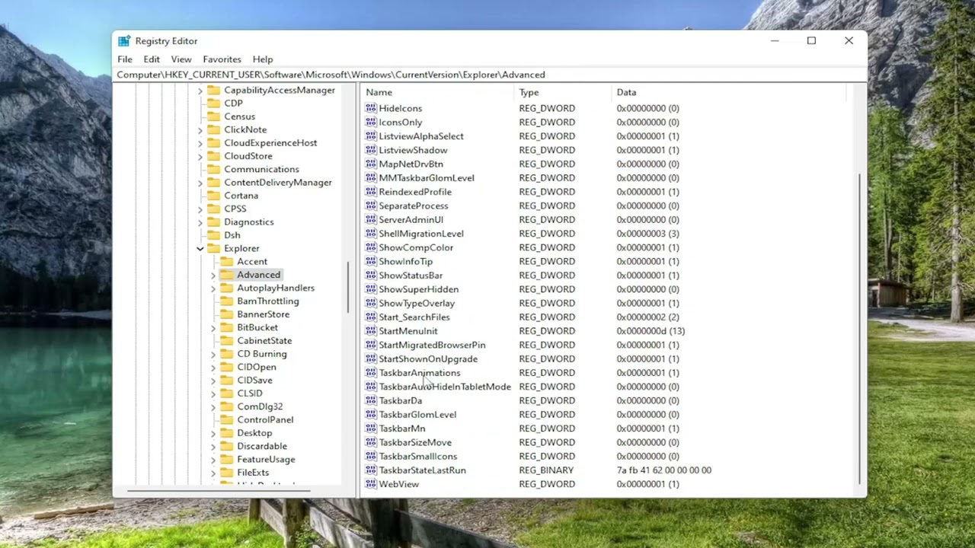The height and width of the screenshot is (548, 975).
Task: Expand the AutoplayHandlers key
Action: pyautogui.click(x=213, y=288)
